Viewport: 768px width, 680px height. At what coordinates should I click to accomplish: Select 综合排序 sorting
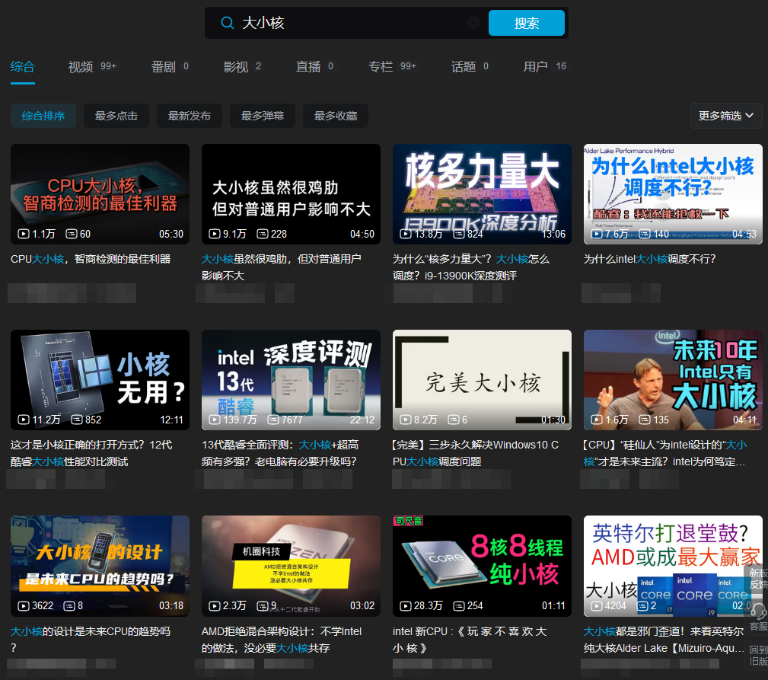[43, 116]
